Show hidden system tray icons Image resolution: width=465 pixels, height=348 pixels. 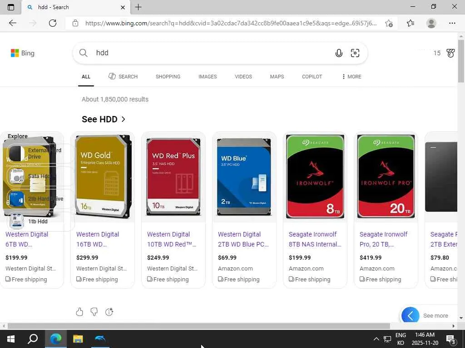pyautogui.click(x=376, y=339)
